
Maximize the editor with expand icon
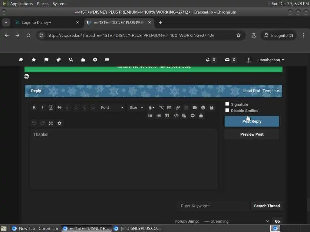[51, 123]
